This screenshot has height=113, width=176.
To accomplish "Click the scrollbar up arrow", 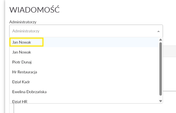I will (161, 40).
